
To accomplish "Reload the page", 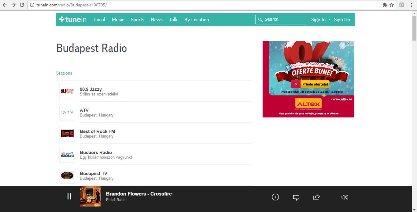I will coord(22,5).
